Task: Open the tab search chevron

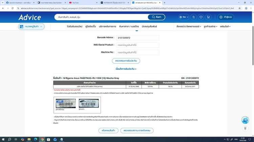Action: 3,3
